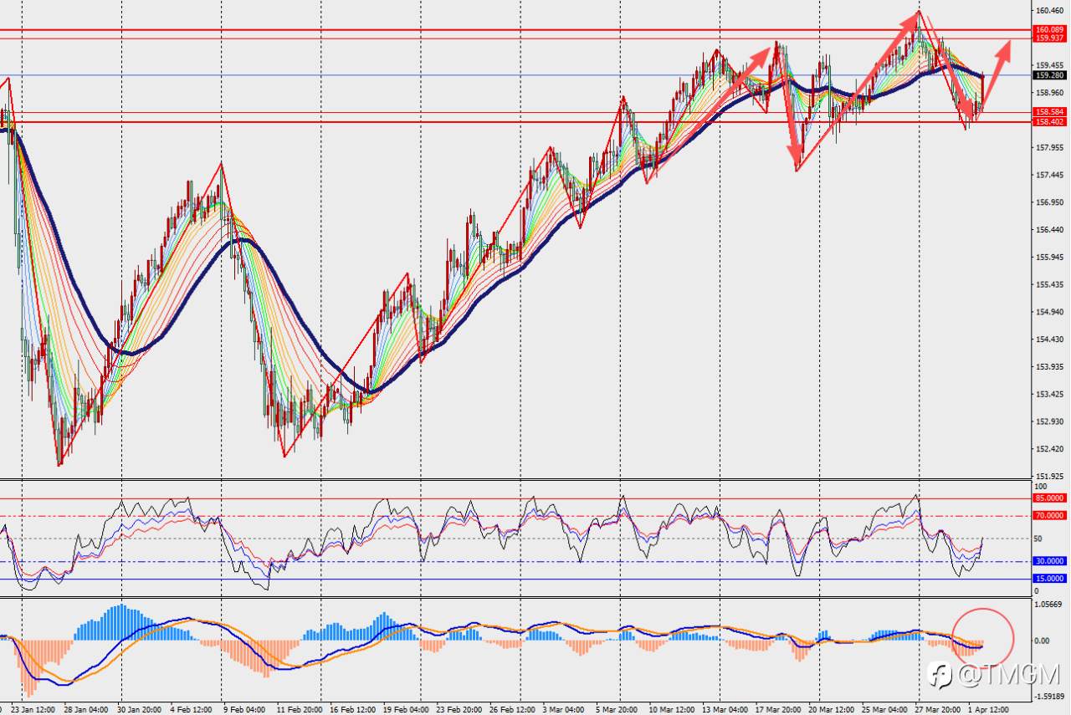
Task: Click the 154.430 value on price axis
Action: click(1049, 340)
